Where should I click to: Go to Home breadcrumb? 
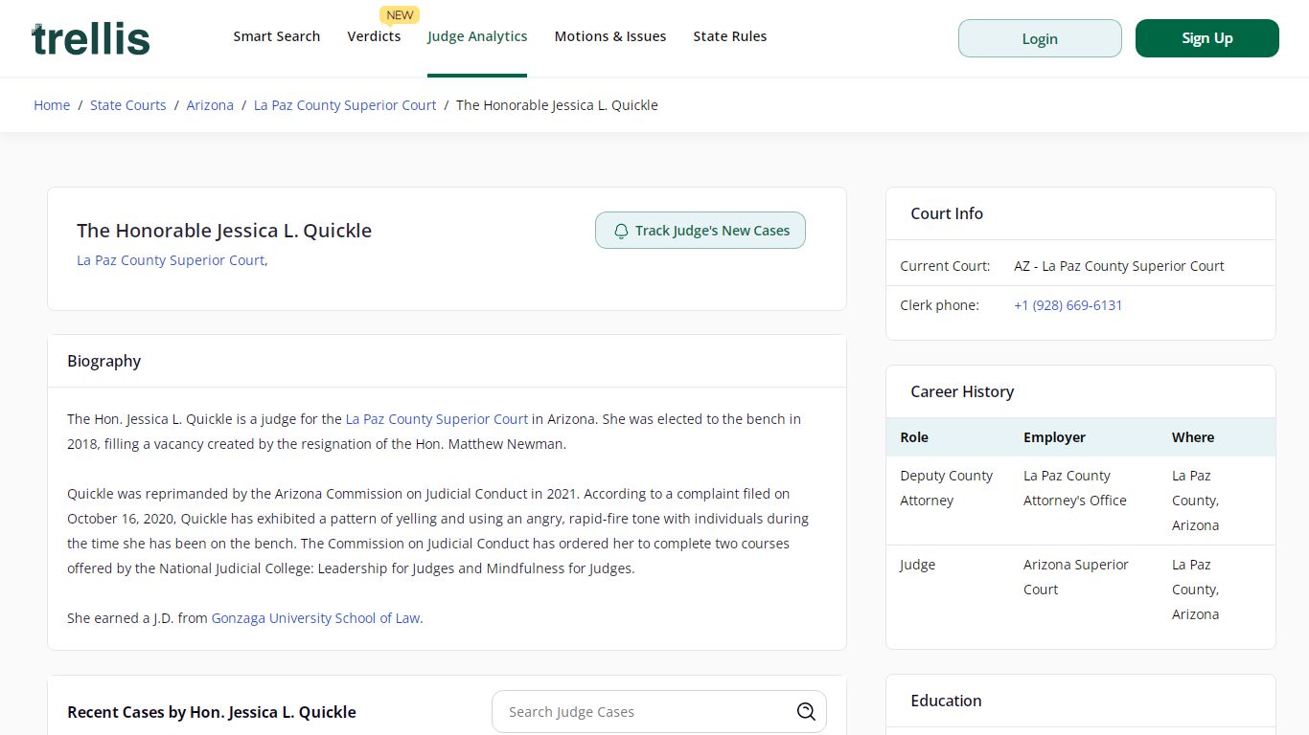[52, 105]
